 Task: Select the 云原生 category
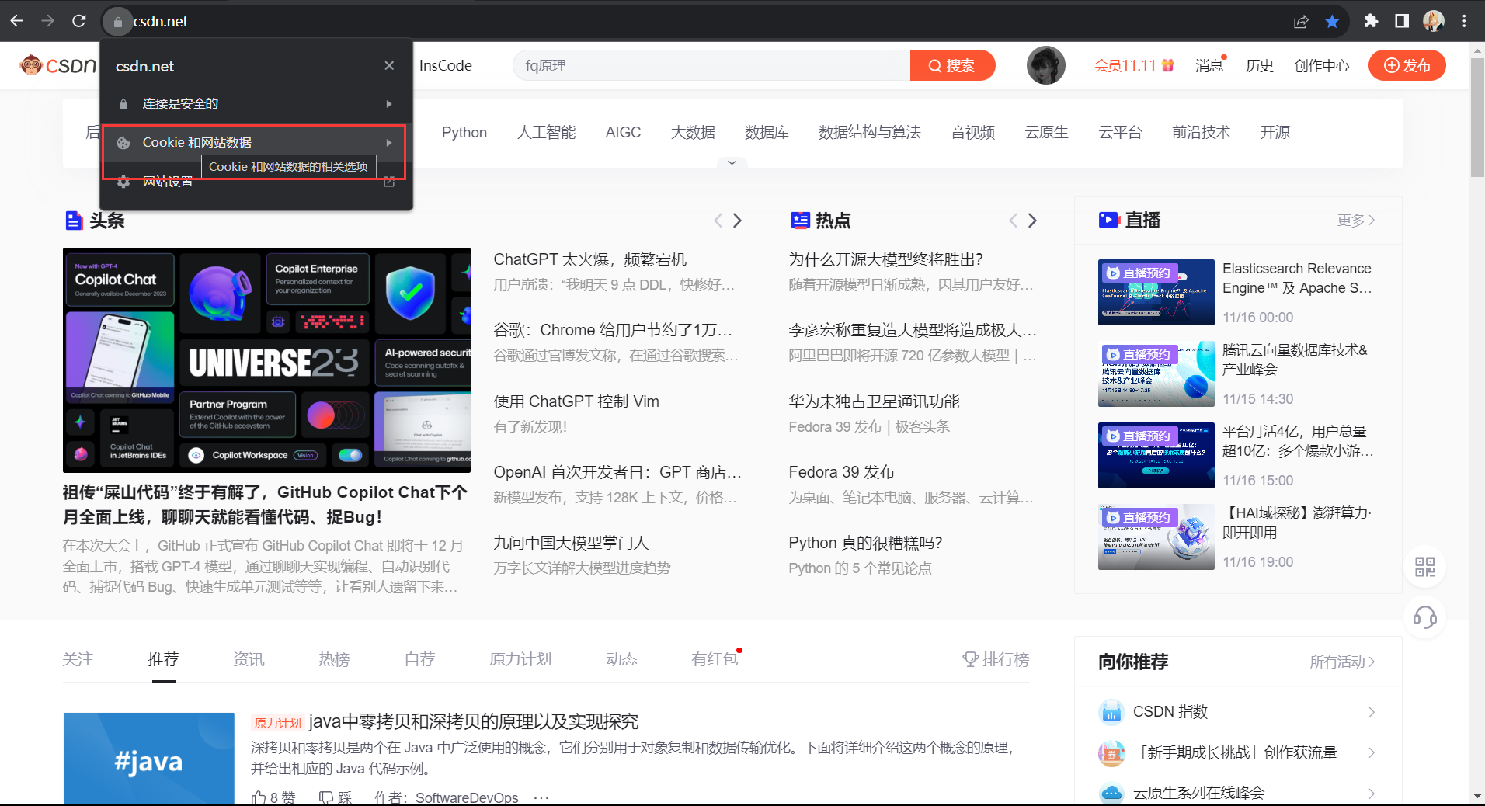1046,133
